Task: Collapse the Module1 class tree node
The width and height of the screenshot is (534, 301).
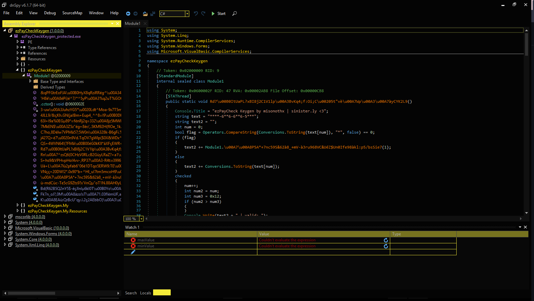Action: click(24, 76)
